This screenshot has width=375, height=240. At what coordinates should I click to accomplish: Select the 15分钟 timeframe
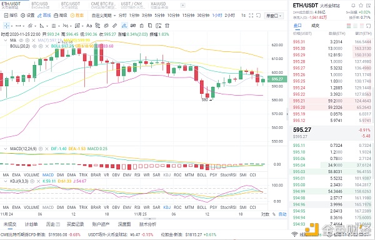tap(188, 15)
